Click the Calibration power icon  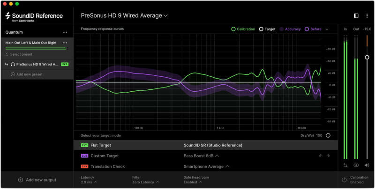344,180
